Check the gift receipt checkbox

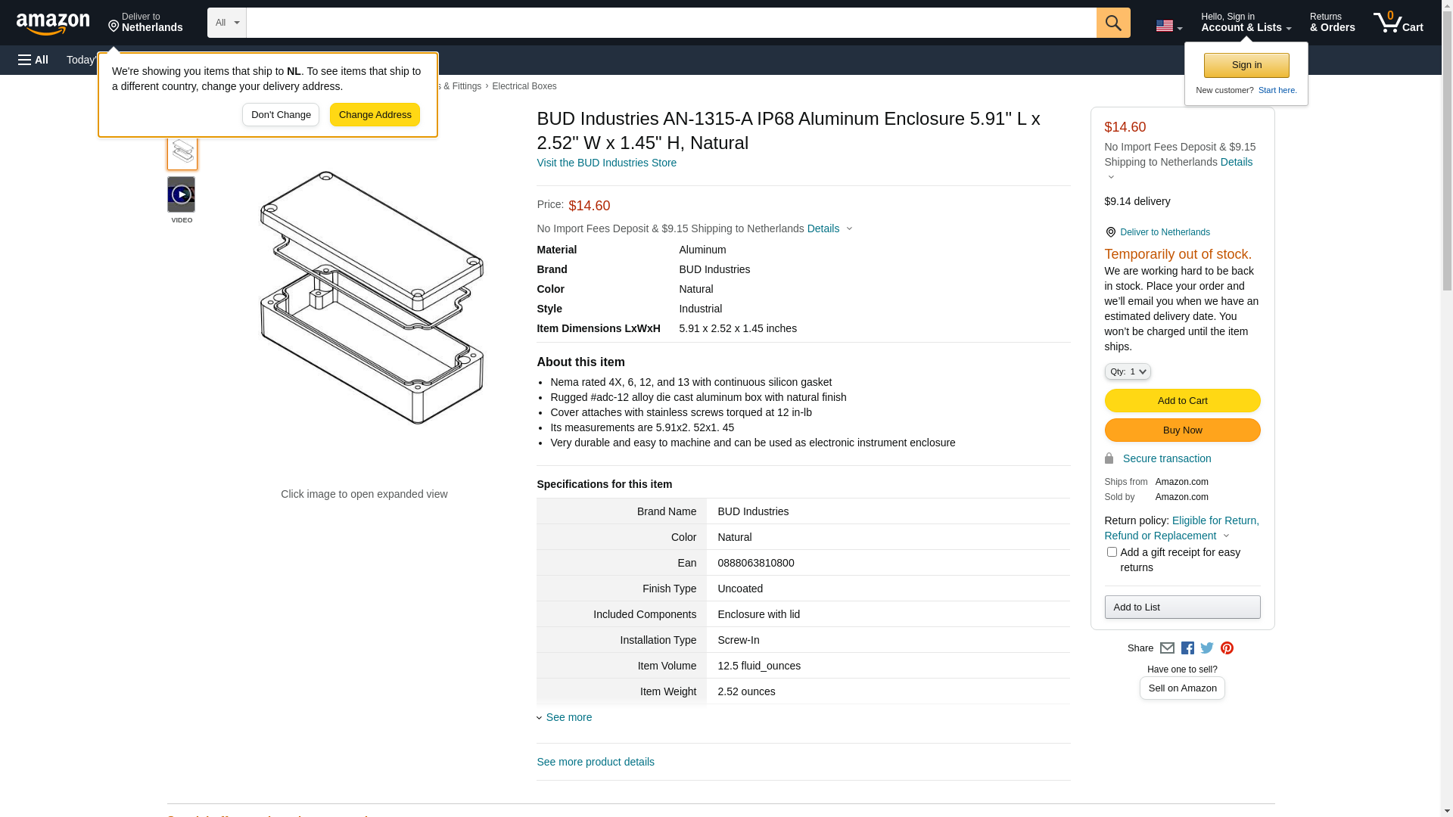click(x=1112, y=552)
